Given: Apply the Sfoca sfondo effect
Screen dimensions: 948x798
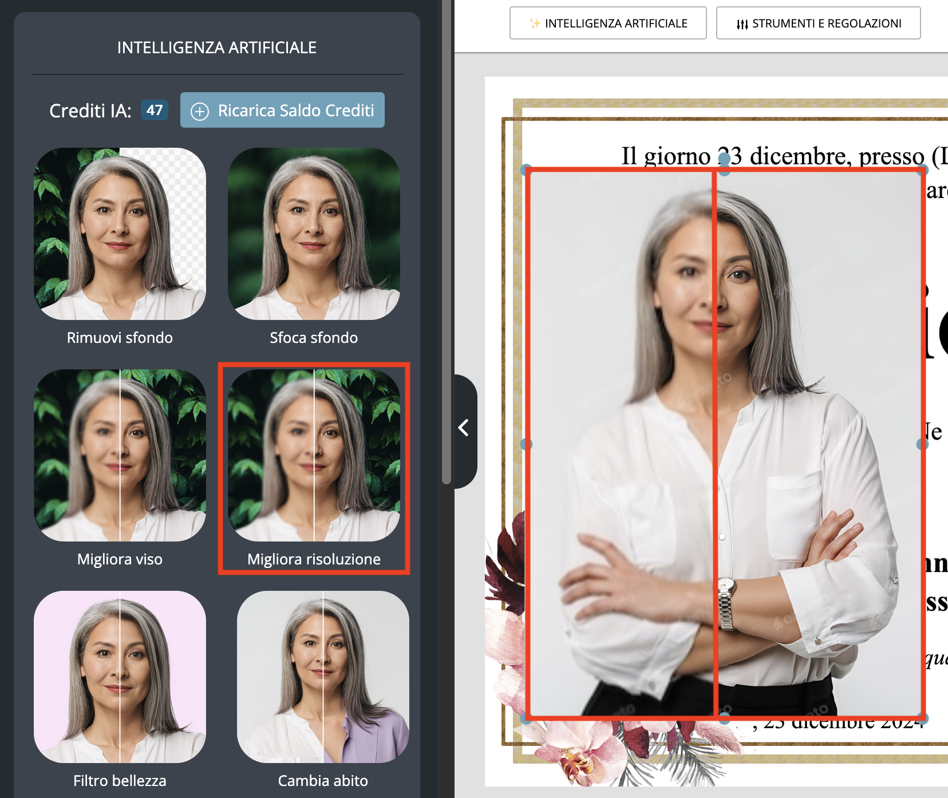Looking at the screenshot, I should point(314,234).
